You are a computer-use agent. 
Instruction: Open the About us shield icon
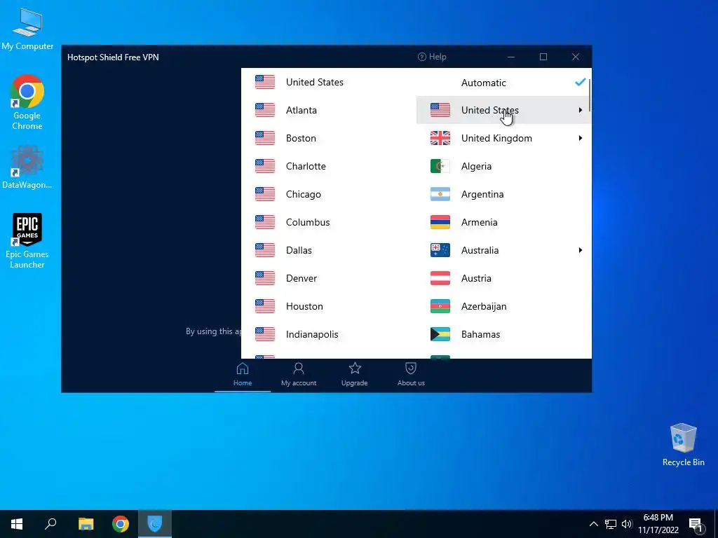411,368
